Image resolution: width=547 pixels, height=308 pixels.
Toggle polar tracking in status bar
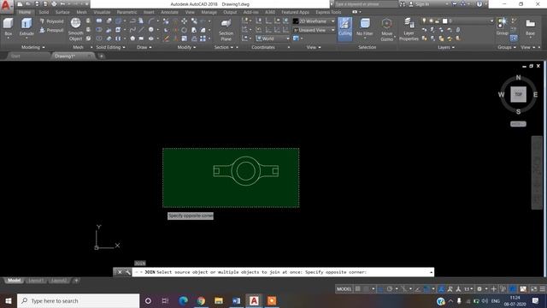click(390, 289)
